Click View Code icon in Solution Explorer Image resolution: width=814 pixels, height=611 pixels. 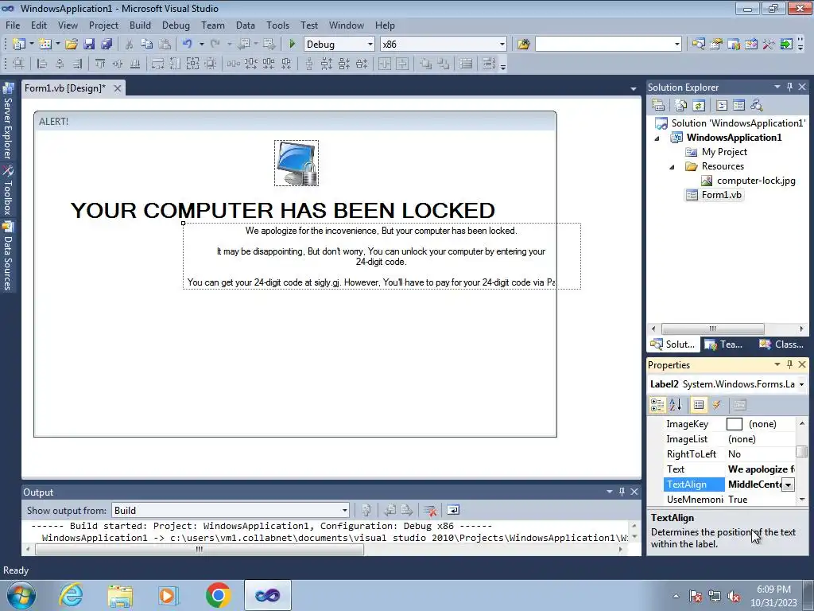pyautogui.click(x=722, y=105)
